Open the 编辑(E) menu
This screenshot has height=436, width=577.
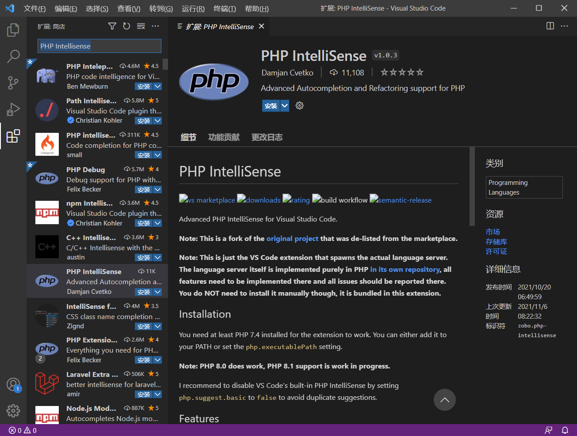point(66,8)
